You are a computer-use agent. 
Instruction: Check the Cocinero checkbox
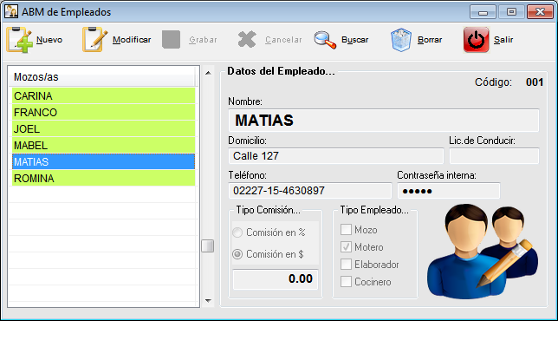pos(346,282)
